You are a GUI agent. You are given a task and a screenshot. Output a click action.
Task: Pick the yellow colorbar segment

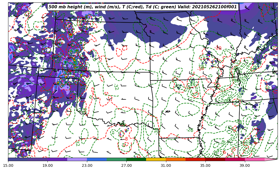click(156, 160)
